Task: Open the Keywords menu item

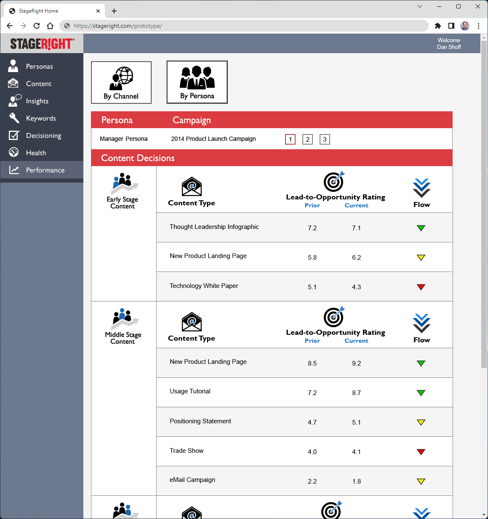Action: [42, 118]
